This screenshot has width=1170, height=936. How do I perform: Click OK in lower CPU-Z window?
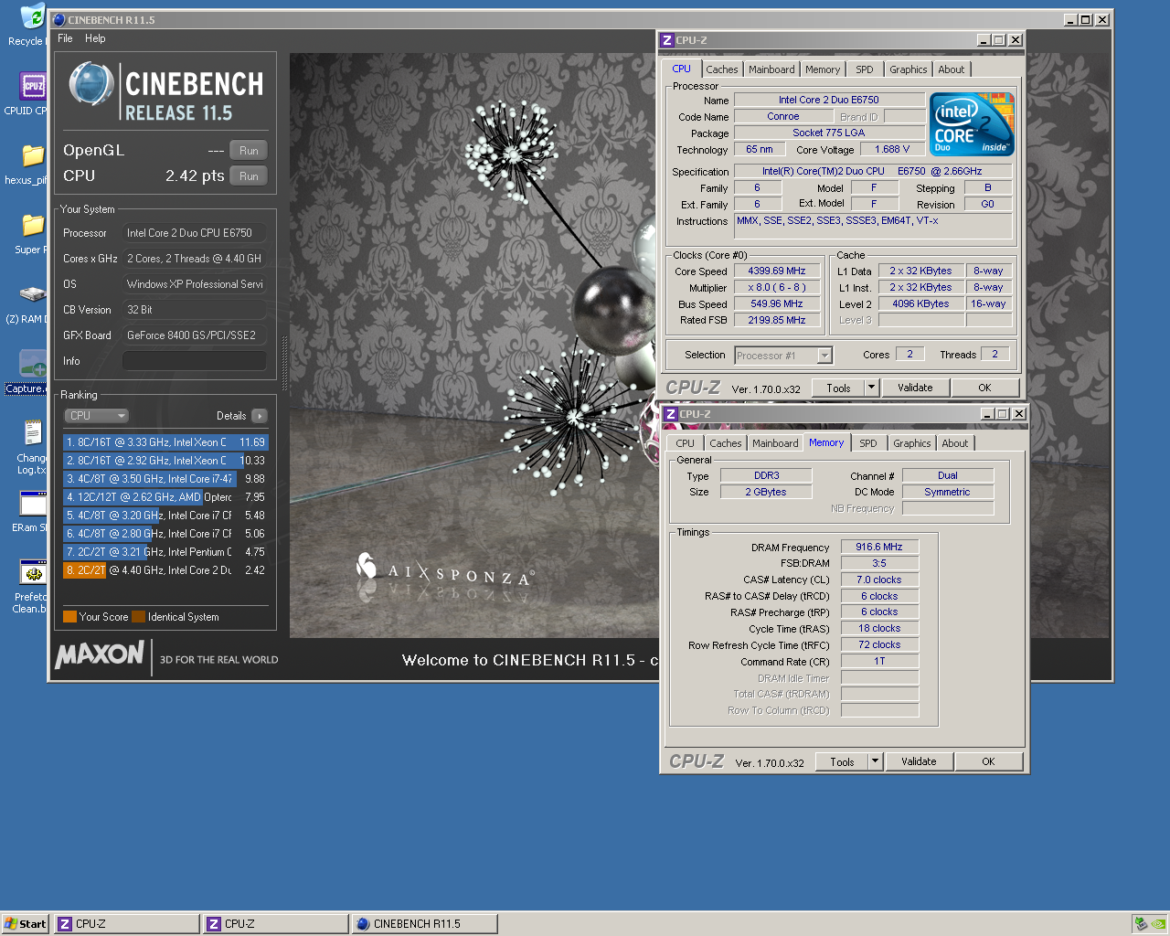tap(988, 762)
